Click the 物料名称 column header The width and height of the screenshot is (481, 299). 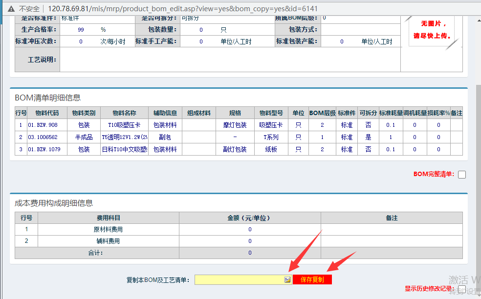(124, 113)
